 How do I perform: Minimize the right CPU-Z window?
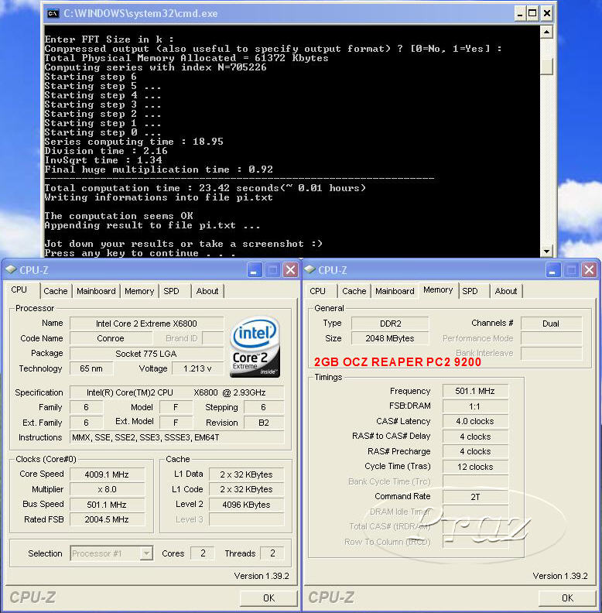[552, 270]
